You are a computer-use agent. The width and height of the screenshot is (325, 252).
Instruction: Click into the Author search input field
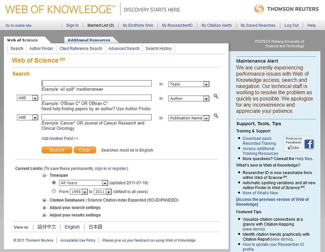(97, 98)
